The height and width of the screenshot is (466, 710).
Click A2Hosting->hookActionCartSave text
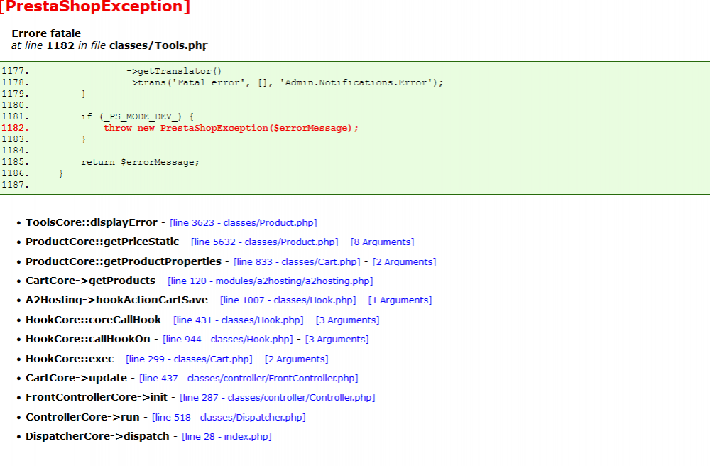click(x=116, y=300)
